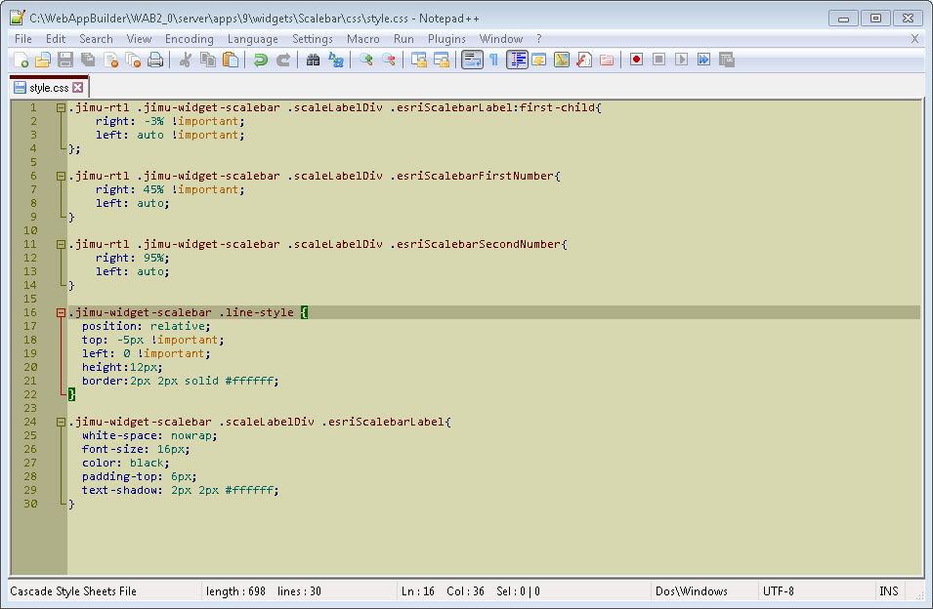Click the Cut scissors icon
Image resolution: width=933 pixels, height=609 pixels.
pyautogui.click(x=185, y=60)
